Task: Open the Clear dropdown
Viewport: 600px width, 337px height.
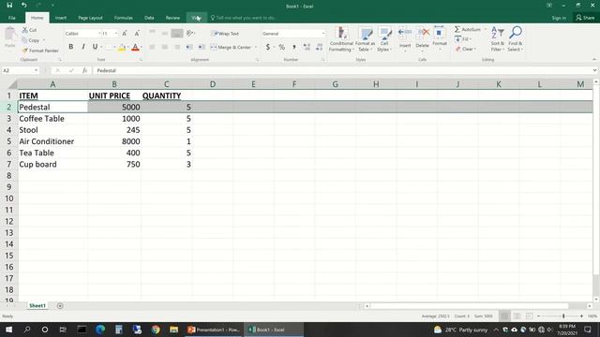Action: [x=466, y=49]
